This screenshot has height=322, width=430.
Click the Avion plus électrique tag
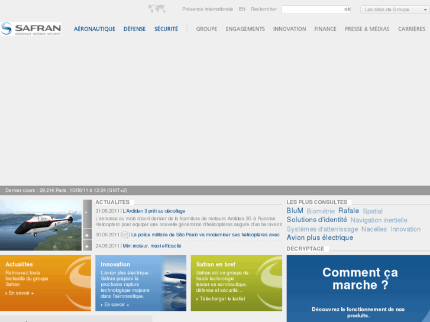click(320, 238)
